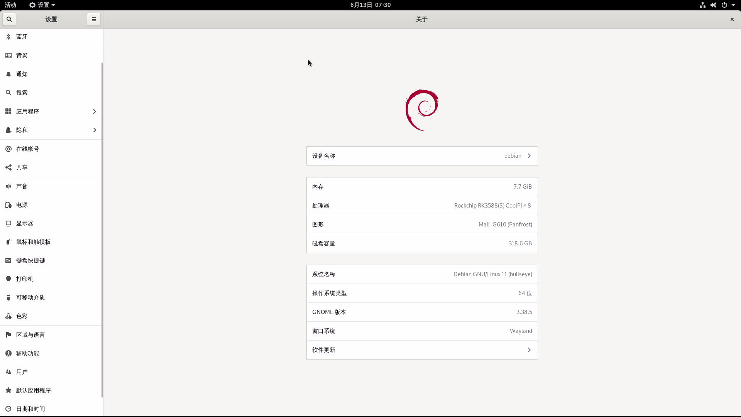The width and height of the screenshot is (741, 417).
Task: Select 日期和时间 label in sidebar
Action: 30,409
